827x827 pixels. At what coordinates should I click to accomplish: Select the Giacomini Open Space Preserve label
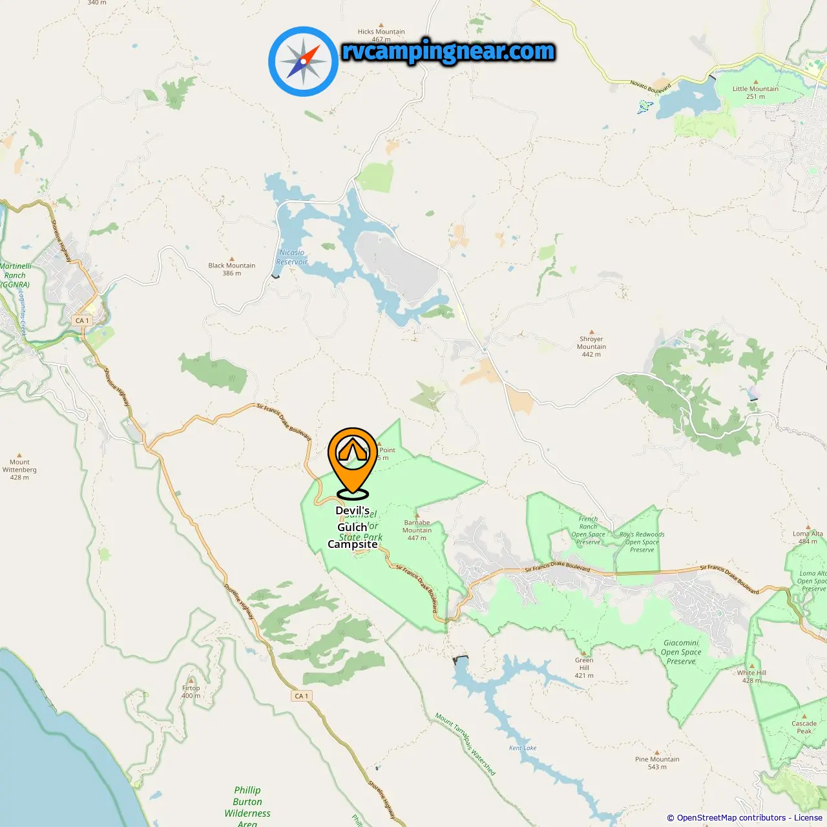coord(682,652)
